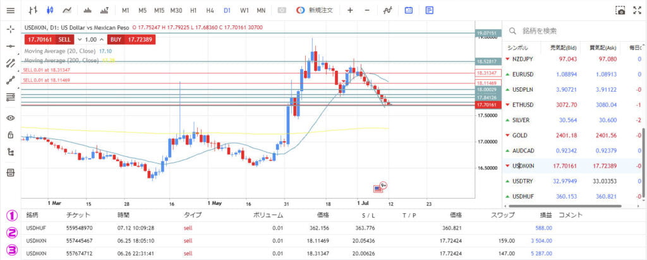
Task: Select the crosshair cursor tool
Action: pyautogui.click(x=10, y=29)
